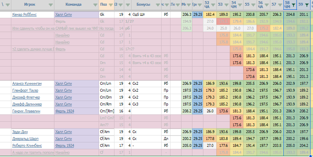Open the filter icon in Команда column header
The image size is (313, 157).
pos(95,5)
